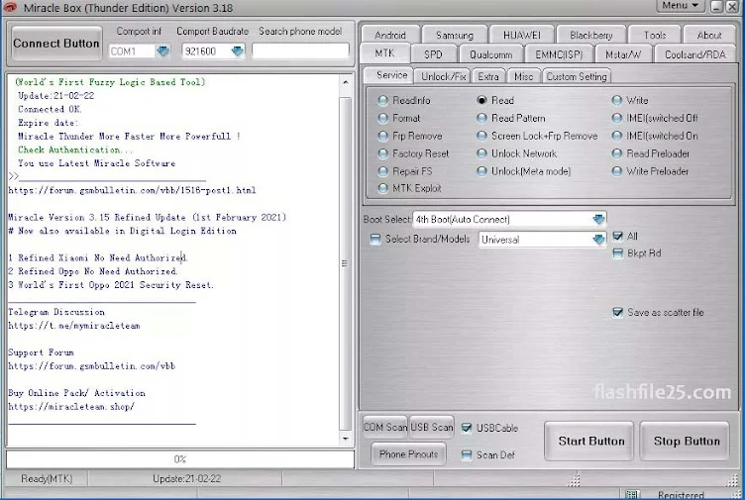Toggle Save as scatter file checkbox
Viewport: 745px width, 500px height.
click(617, 312)
